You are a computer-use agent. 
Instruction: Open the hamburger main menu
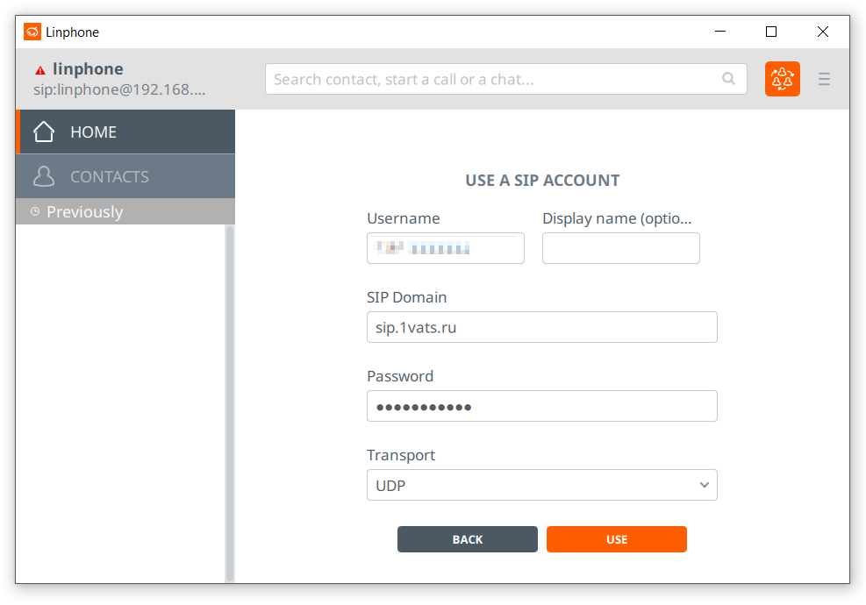tap(824, 79)
